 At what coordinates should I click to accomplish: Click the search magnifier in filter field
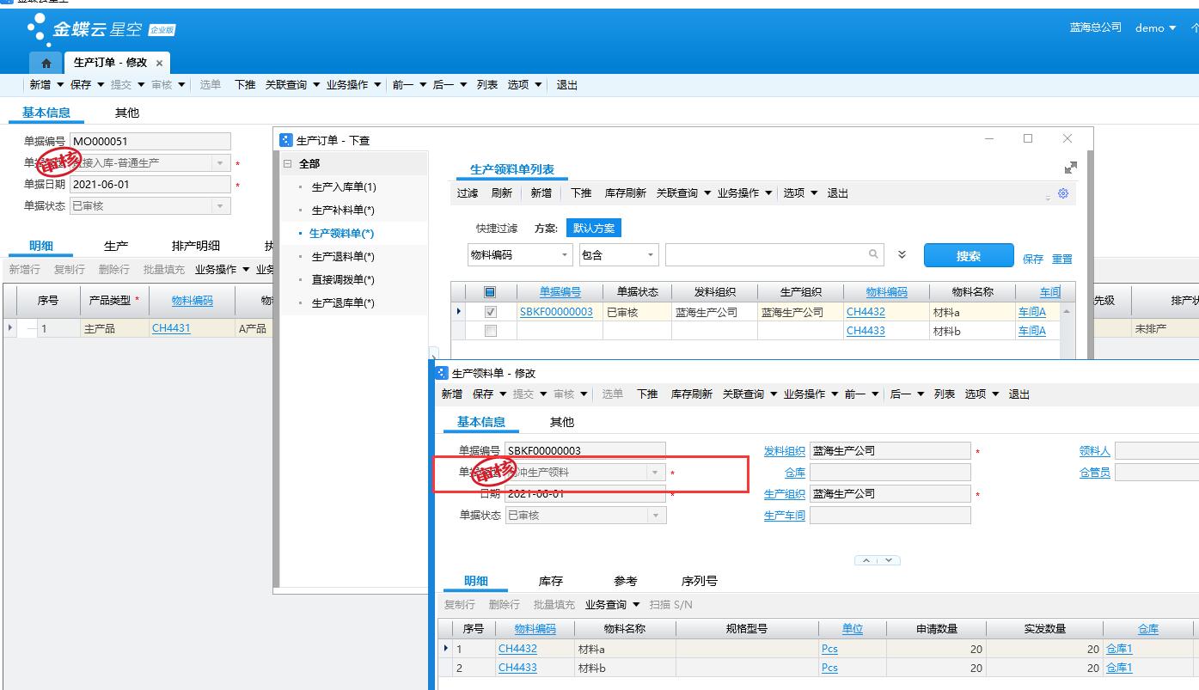click(873, 254)
